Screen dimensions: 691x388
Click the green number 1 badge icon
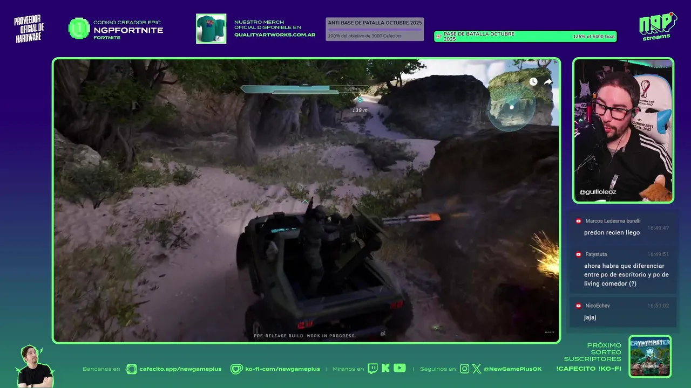[x=79, y=29]
